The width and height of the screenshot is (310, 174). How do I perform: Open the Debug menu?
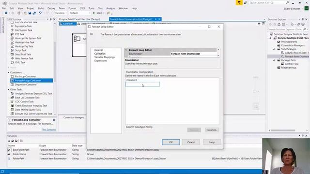[x=51, y=8]
